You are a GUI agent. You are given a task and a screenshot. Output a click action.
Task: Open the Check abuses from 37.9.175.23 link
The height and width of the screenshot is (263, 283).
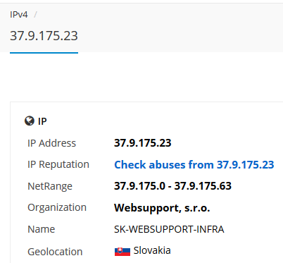click(x=194, y=164)
